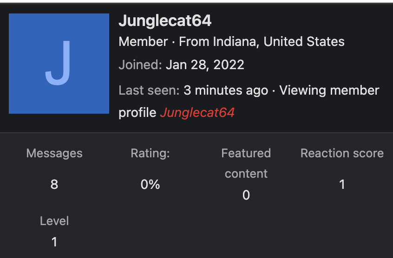
Task: Open the red italic Junglecat64 profile link
Action: (197, 113)
